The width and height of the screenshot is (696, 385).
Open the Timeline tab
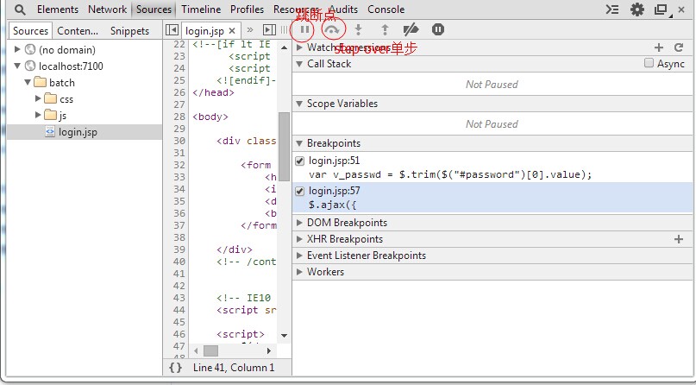tap(201, 9)
